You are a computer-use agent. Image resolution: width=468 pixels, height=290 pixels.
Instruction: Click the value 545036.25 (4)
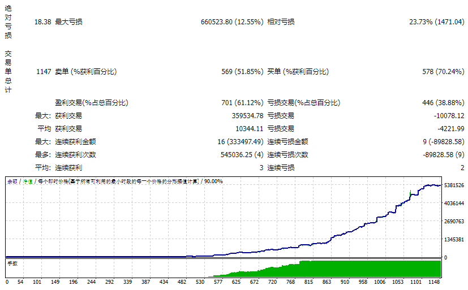coord(242,155)
